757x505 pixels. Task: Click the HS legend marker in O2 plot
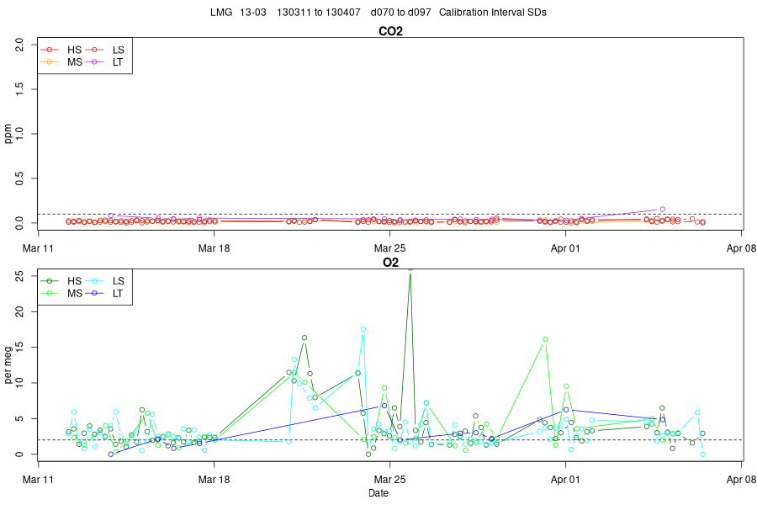50,281
